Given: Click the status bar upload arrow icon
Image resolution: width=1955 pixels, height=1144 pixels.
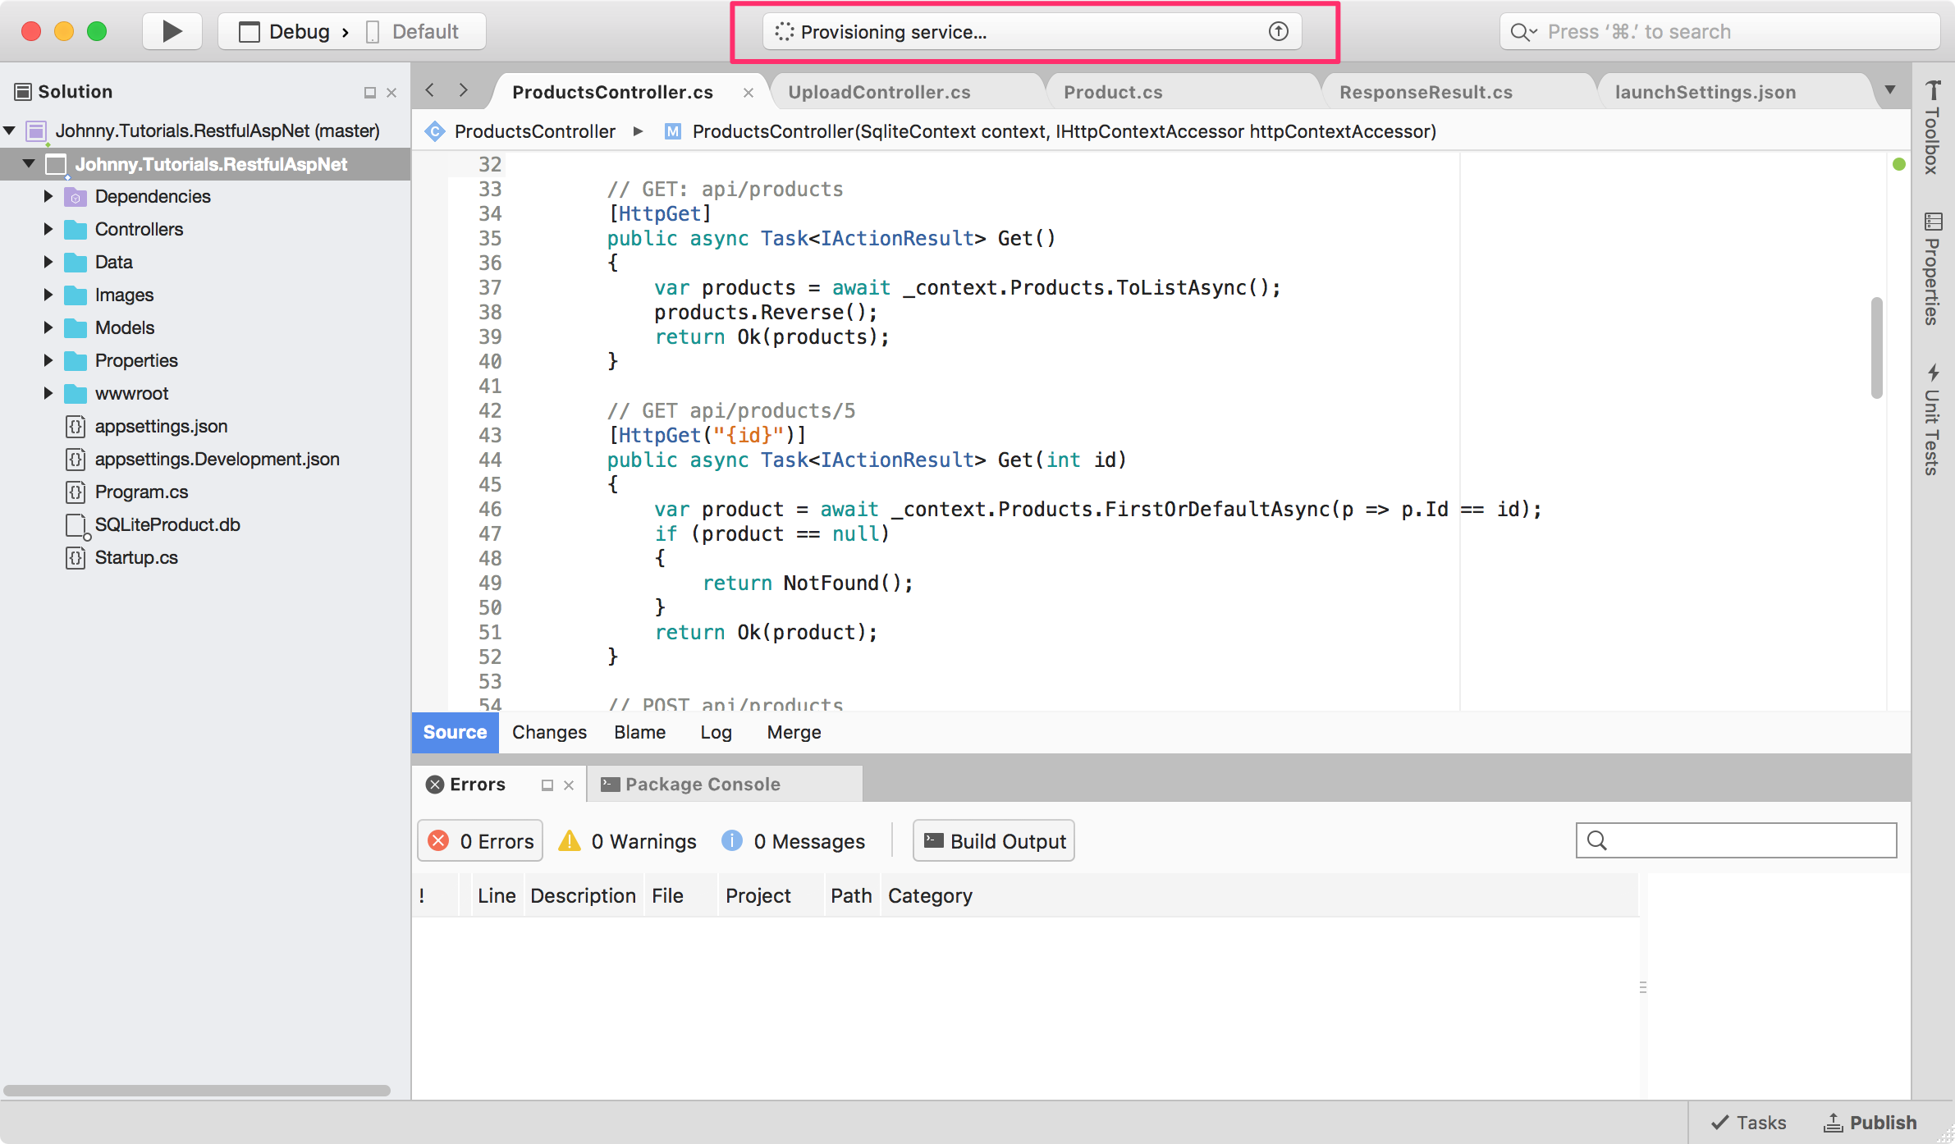Looking at the screenshot, I should (1278, 32).
